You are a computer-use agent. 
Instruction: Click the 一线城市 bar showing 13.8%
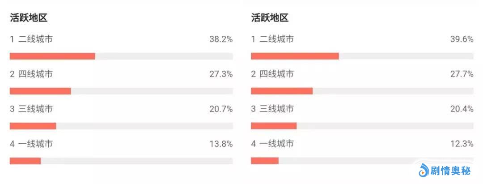(25, 161)
